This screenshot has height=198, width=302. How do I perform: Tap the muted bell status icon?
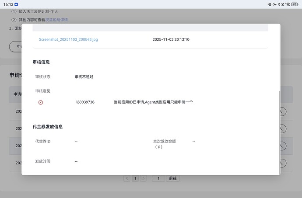pyautogui.click(x=283, y=4)
